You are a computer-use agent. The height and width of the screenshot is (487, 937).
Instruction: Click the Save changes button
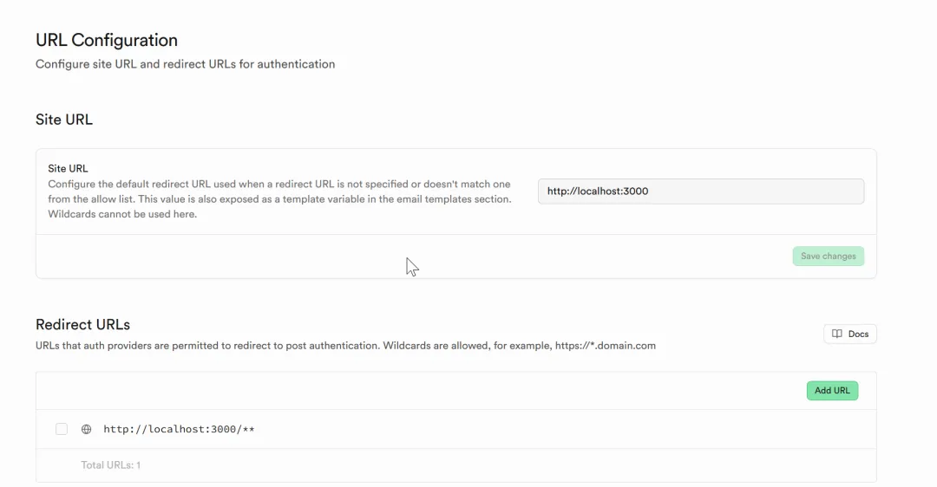point(828,256)
